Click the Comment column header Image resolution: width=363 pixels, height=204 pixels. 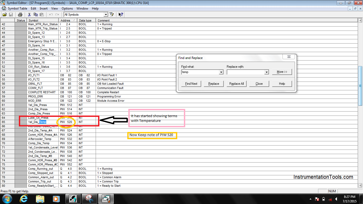click(227, 20)
